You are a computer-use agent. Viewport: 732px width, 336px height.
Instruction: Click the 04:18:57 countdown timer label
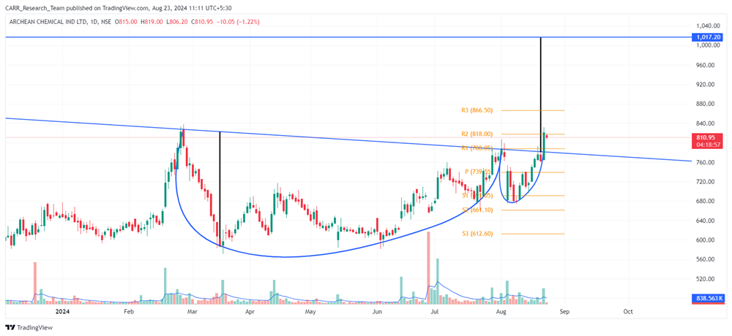click(x=709, y=145)
